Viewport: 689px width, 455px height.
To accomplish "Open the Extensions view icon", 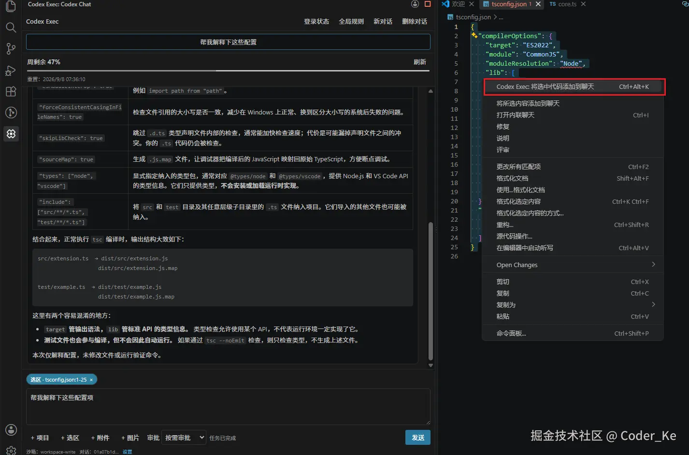I will pyautogui.click(x=11, y=91).
